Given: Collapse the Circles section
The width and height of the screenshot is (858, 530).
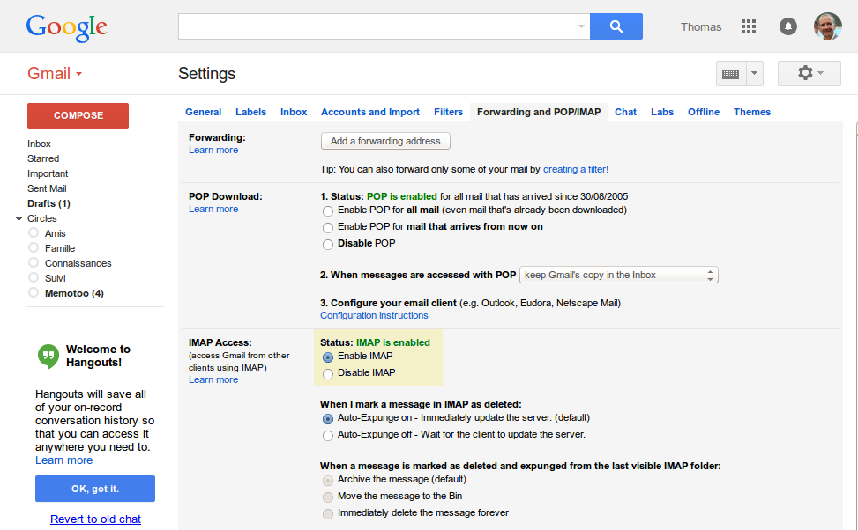Looking at the screenshot, I should coord(19,218).
